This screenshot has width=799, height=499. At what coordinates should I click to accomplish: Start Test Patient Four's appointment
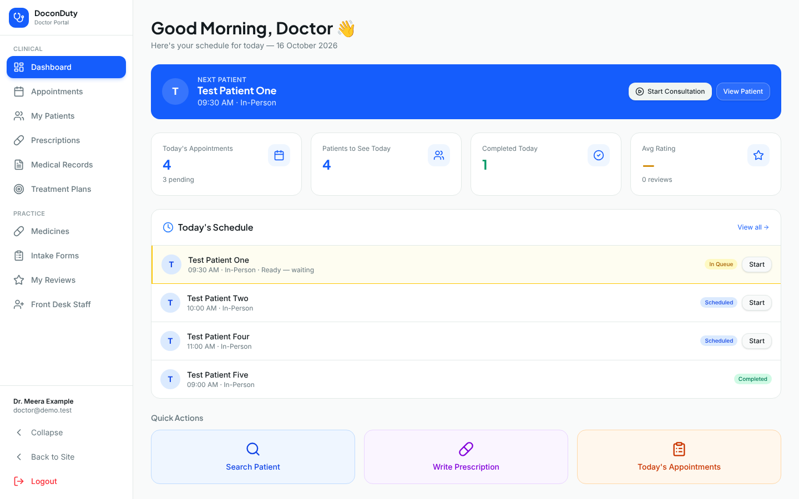[x=757, y=341]
